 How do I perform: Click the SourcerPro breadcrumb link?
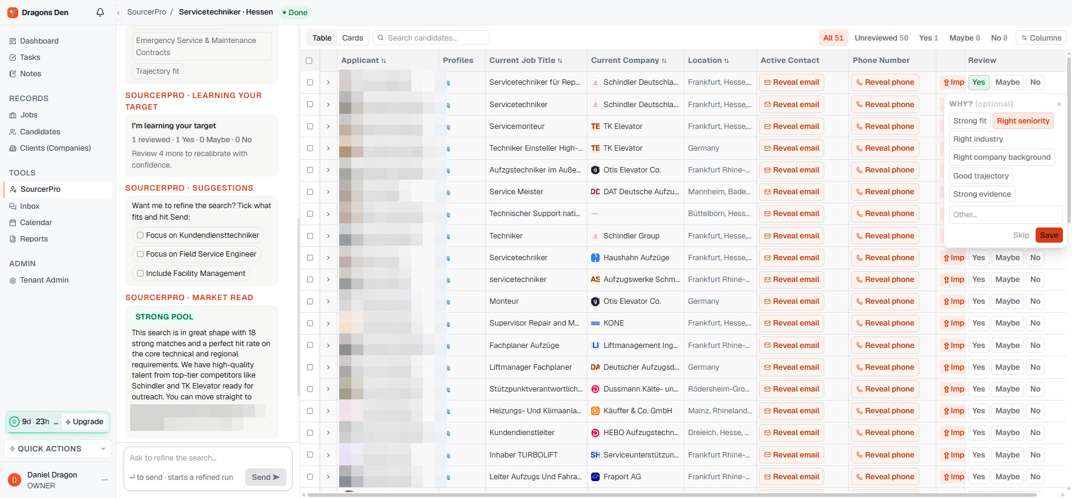click(x=147, y=12)
